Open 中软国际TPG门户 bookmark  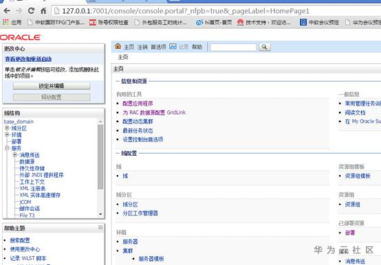click(x=56, y=23)
